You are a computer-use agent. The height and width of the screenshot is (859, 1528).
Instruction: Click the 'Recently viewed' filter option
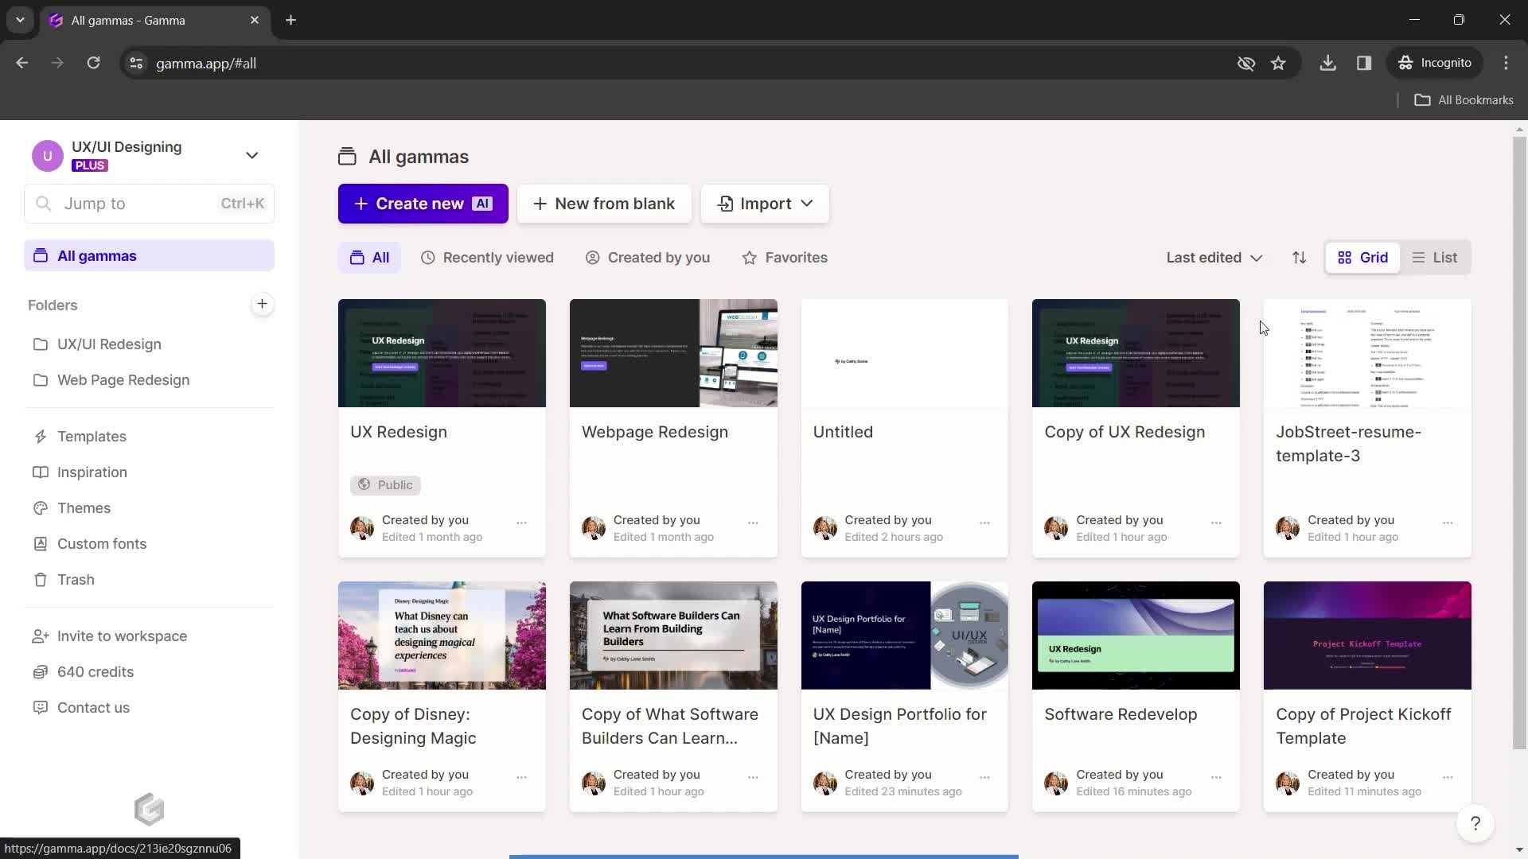click(489, 257)
